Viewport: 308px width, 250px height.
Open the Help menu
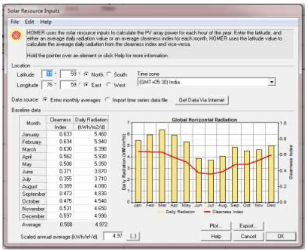[x=46, y=22]
